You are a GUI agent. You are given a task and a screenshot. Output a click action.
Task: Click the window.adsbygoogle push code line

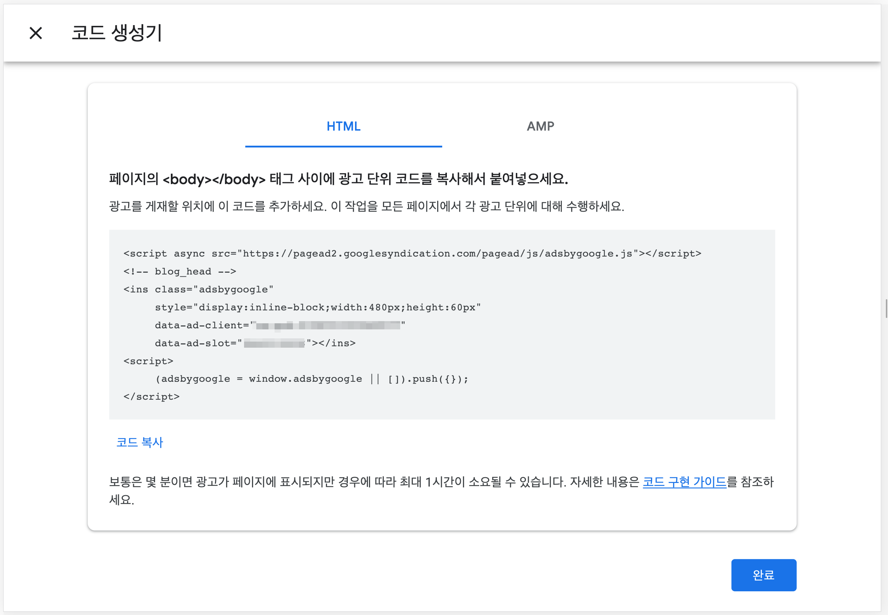click(312, 379)
